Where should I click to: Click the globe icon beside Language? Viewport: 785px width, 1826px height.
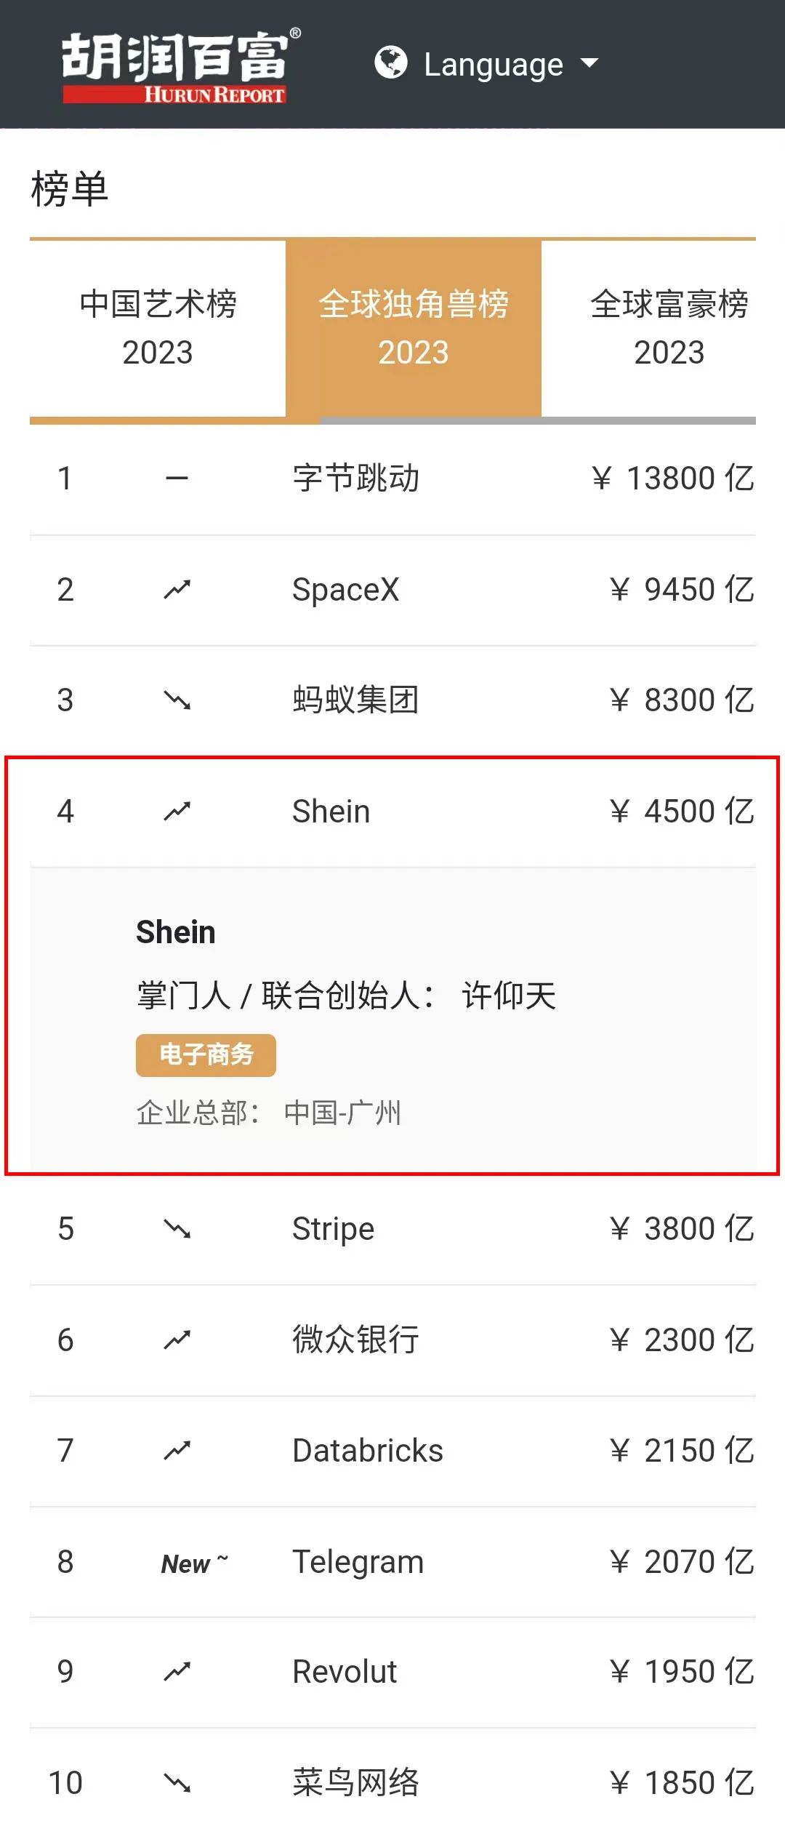point(391,63)
